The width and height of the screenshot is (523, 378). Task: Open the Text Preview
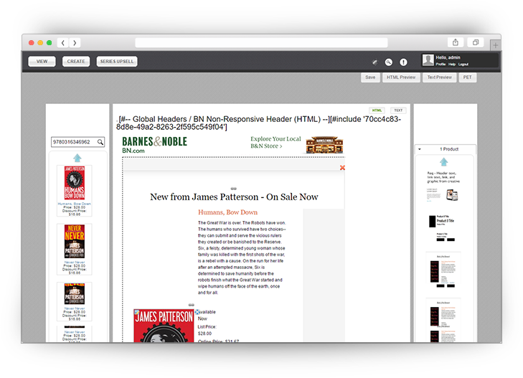(x=439, y=77)
